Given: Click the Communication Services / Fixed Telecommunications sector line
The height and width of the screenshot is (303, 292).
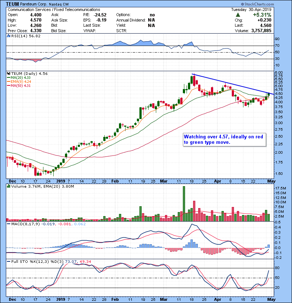Looking at the screenshot, I should click(x=54, y=9).
